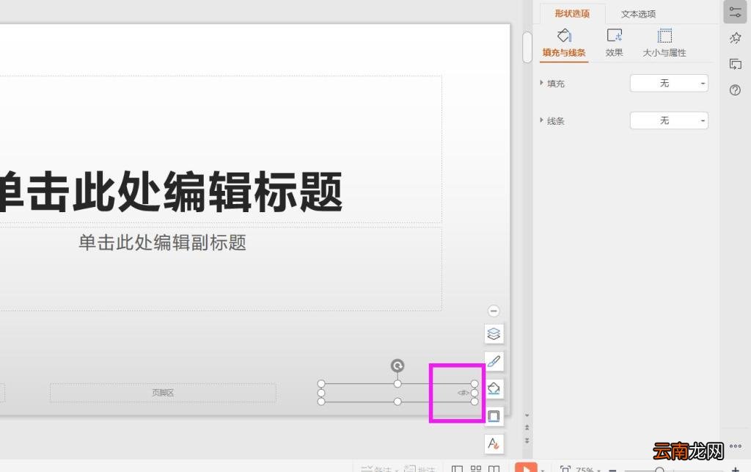Click the frame/border icon in the floating toolbar
The width and height of the screenshot is (751, 472).
click(494, 416)
